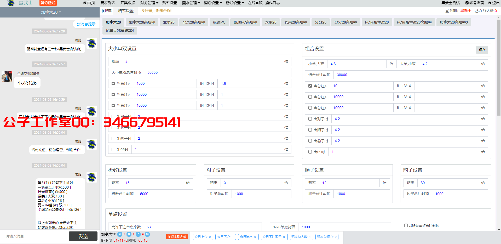Click 大小单双总注封顶 value field
The width and height of the screenshot is (501, 244).
click(217, 72)
